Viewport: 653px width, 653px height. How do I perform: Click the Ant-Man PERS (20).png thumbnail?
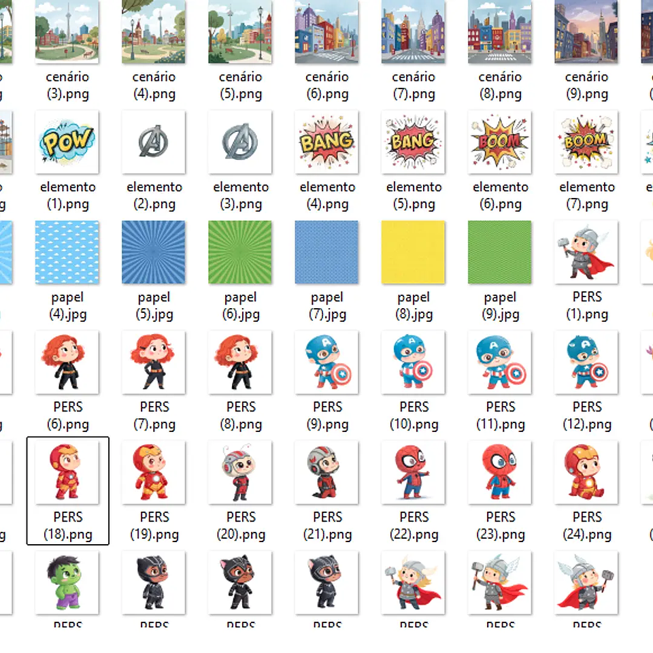point(240,472)
